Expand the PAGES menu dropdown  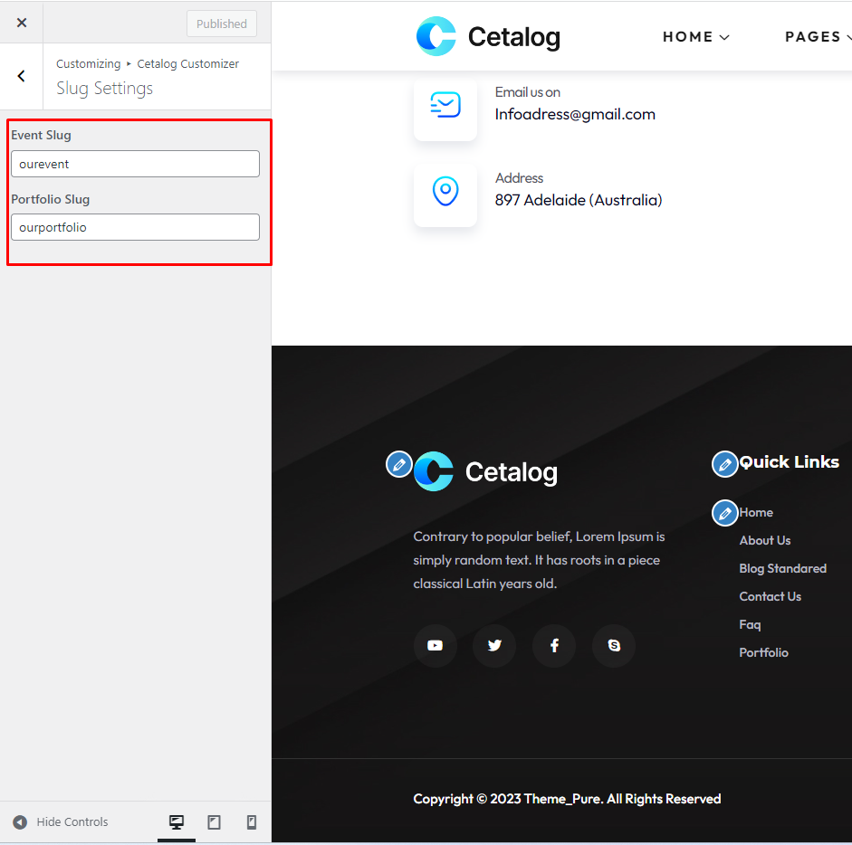click(x=817, y=37)
